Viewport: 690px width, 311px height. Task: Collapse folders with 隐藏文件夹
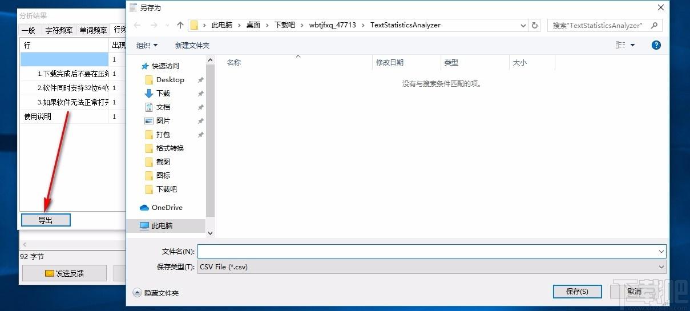[x=156, y=293]
